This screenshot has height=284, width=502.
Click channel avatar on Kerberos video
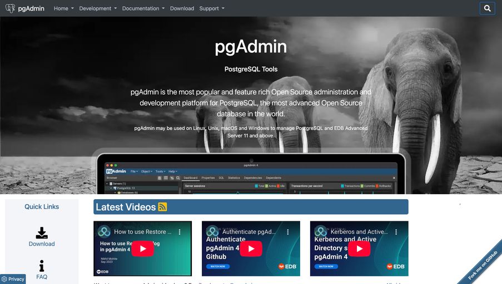[320, 232]
